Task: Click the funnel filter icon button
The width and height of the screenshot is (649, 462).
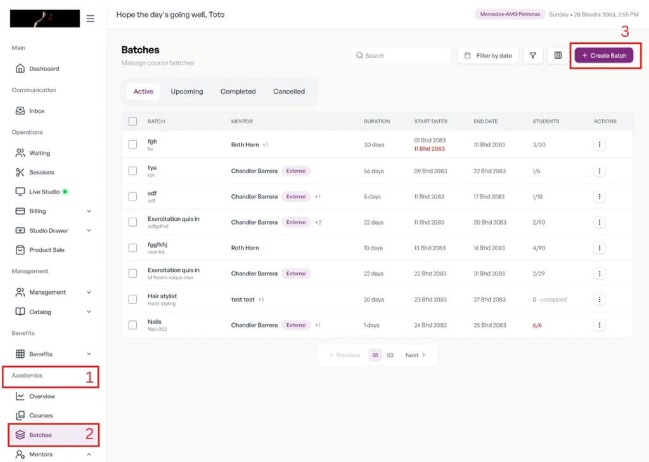Action: (532, 55)
